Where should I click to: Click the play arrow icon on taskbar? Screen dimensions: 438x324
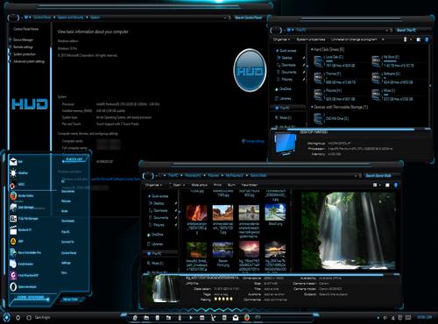tap(191, 318)
